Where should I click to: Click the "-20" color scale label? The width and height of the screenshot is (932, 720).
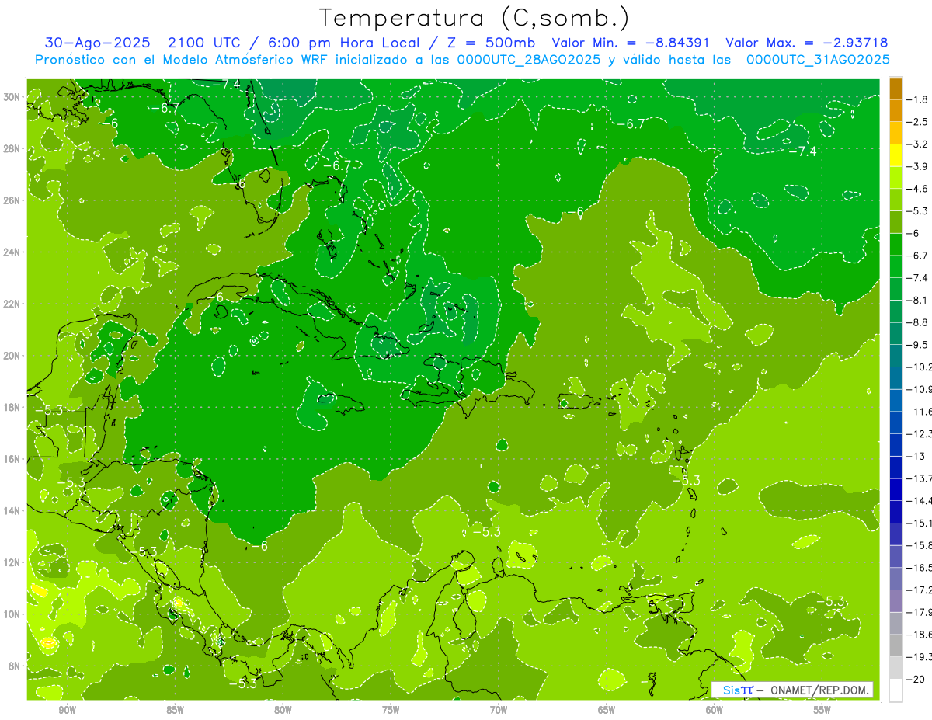tap(916, 679)
